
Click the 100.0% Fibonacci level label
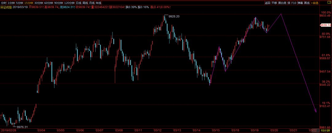tap(326, 13)
